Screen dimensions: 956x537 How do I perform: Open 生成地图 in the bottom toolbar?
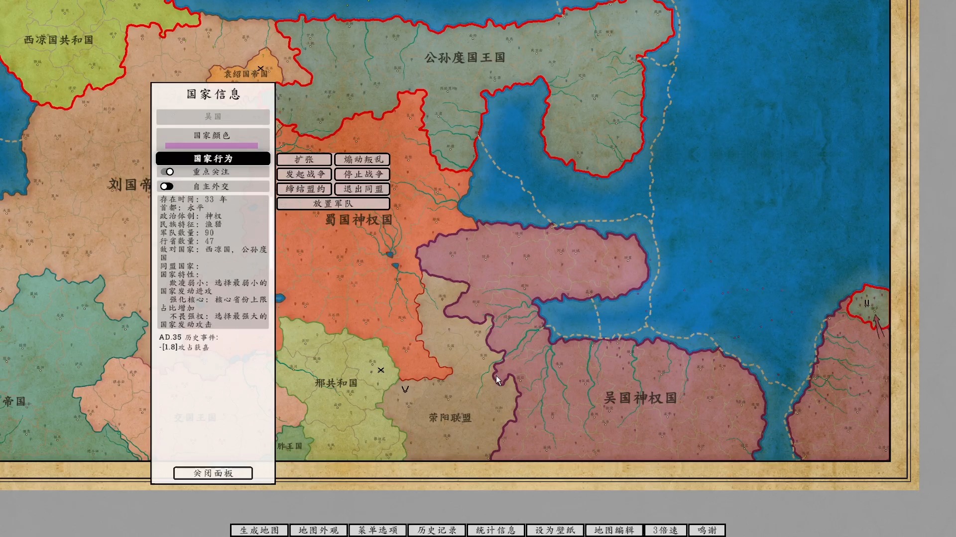coord(258,531)
